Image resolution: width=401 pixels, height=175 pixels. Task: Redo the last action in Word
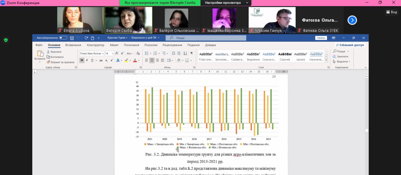86,38
